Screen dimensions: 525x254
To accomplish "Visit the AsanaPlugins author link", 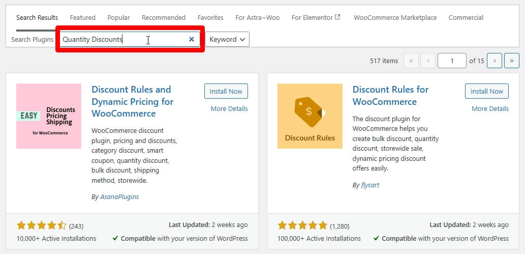I will point(119,197).
